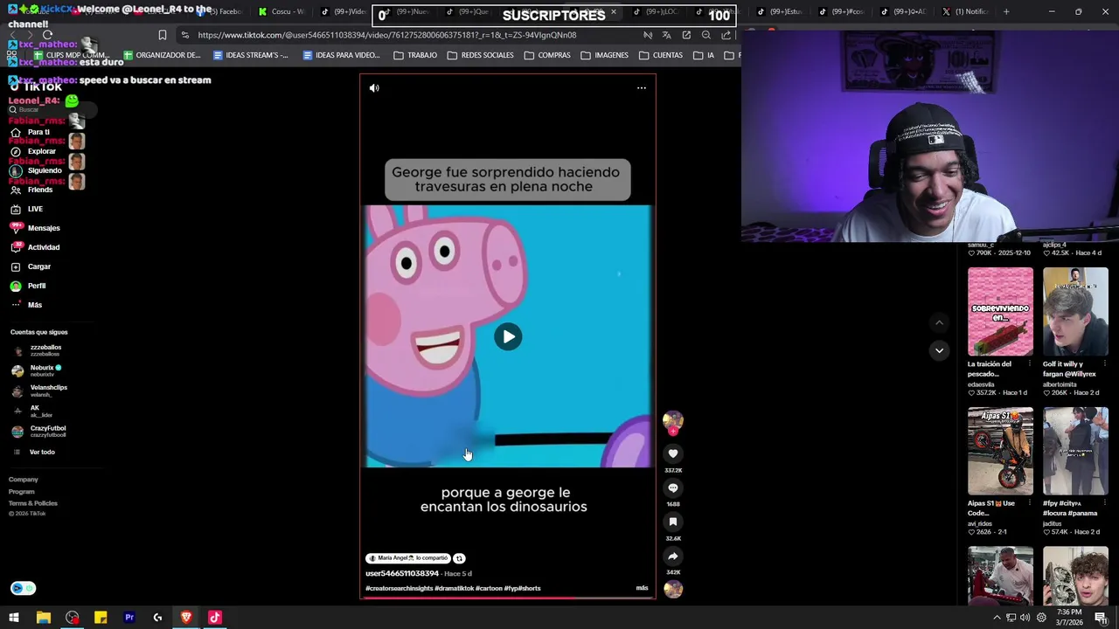Expand the TRABAJO bookmarks folder
The width and height of the screenshot is (1119, 629).
pos(415,55)
